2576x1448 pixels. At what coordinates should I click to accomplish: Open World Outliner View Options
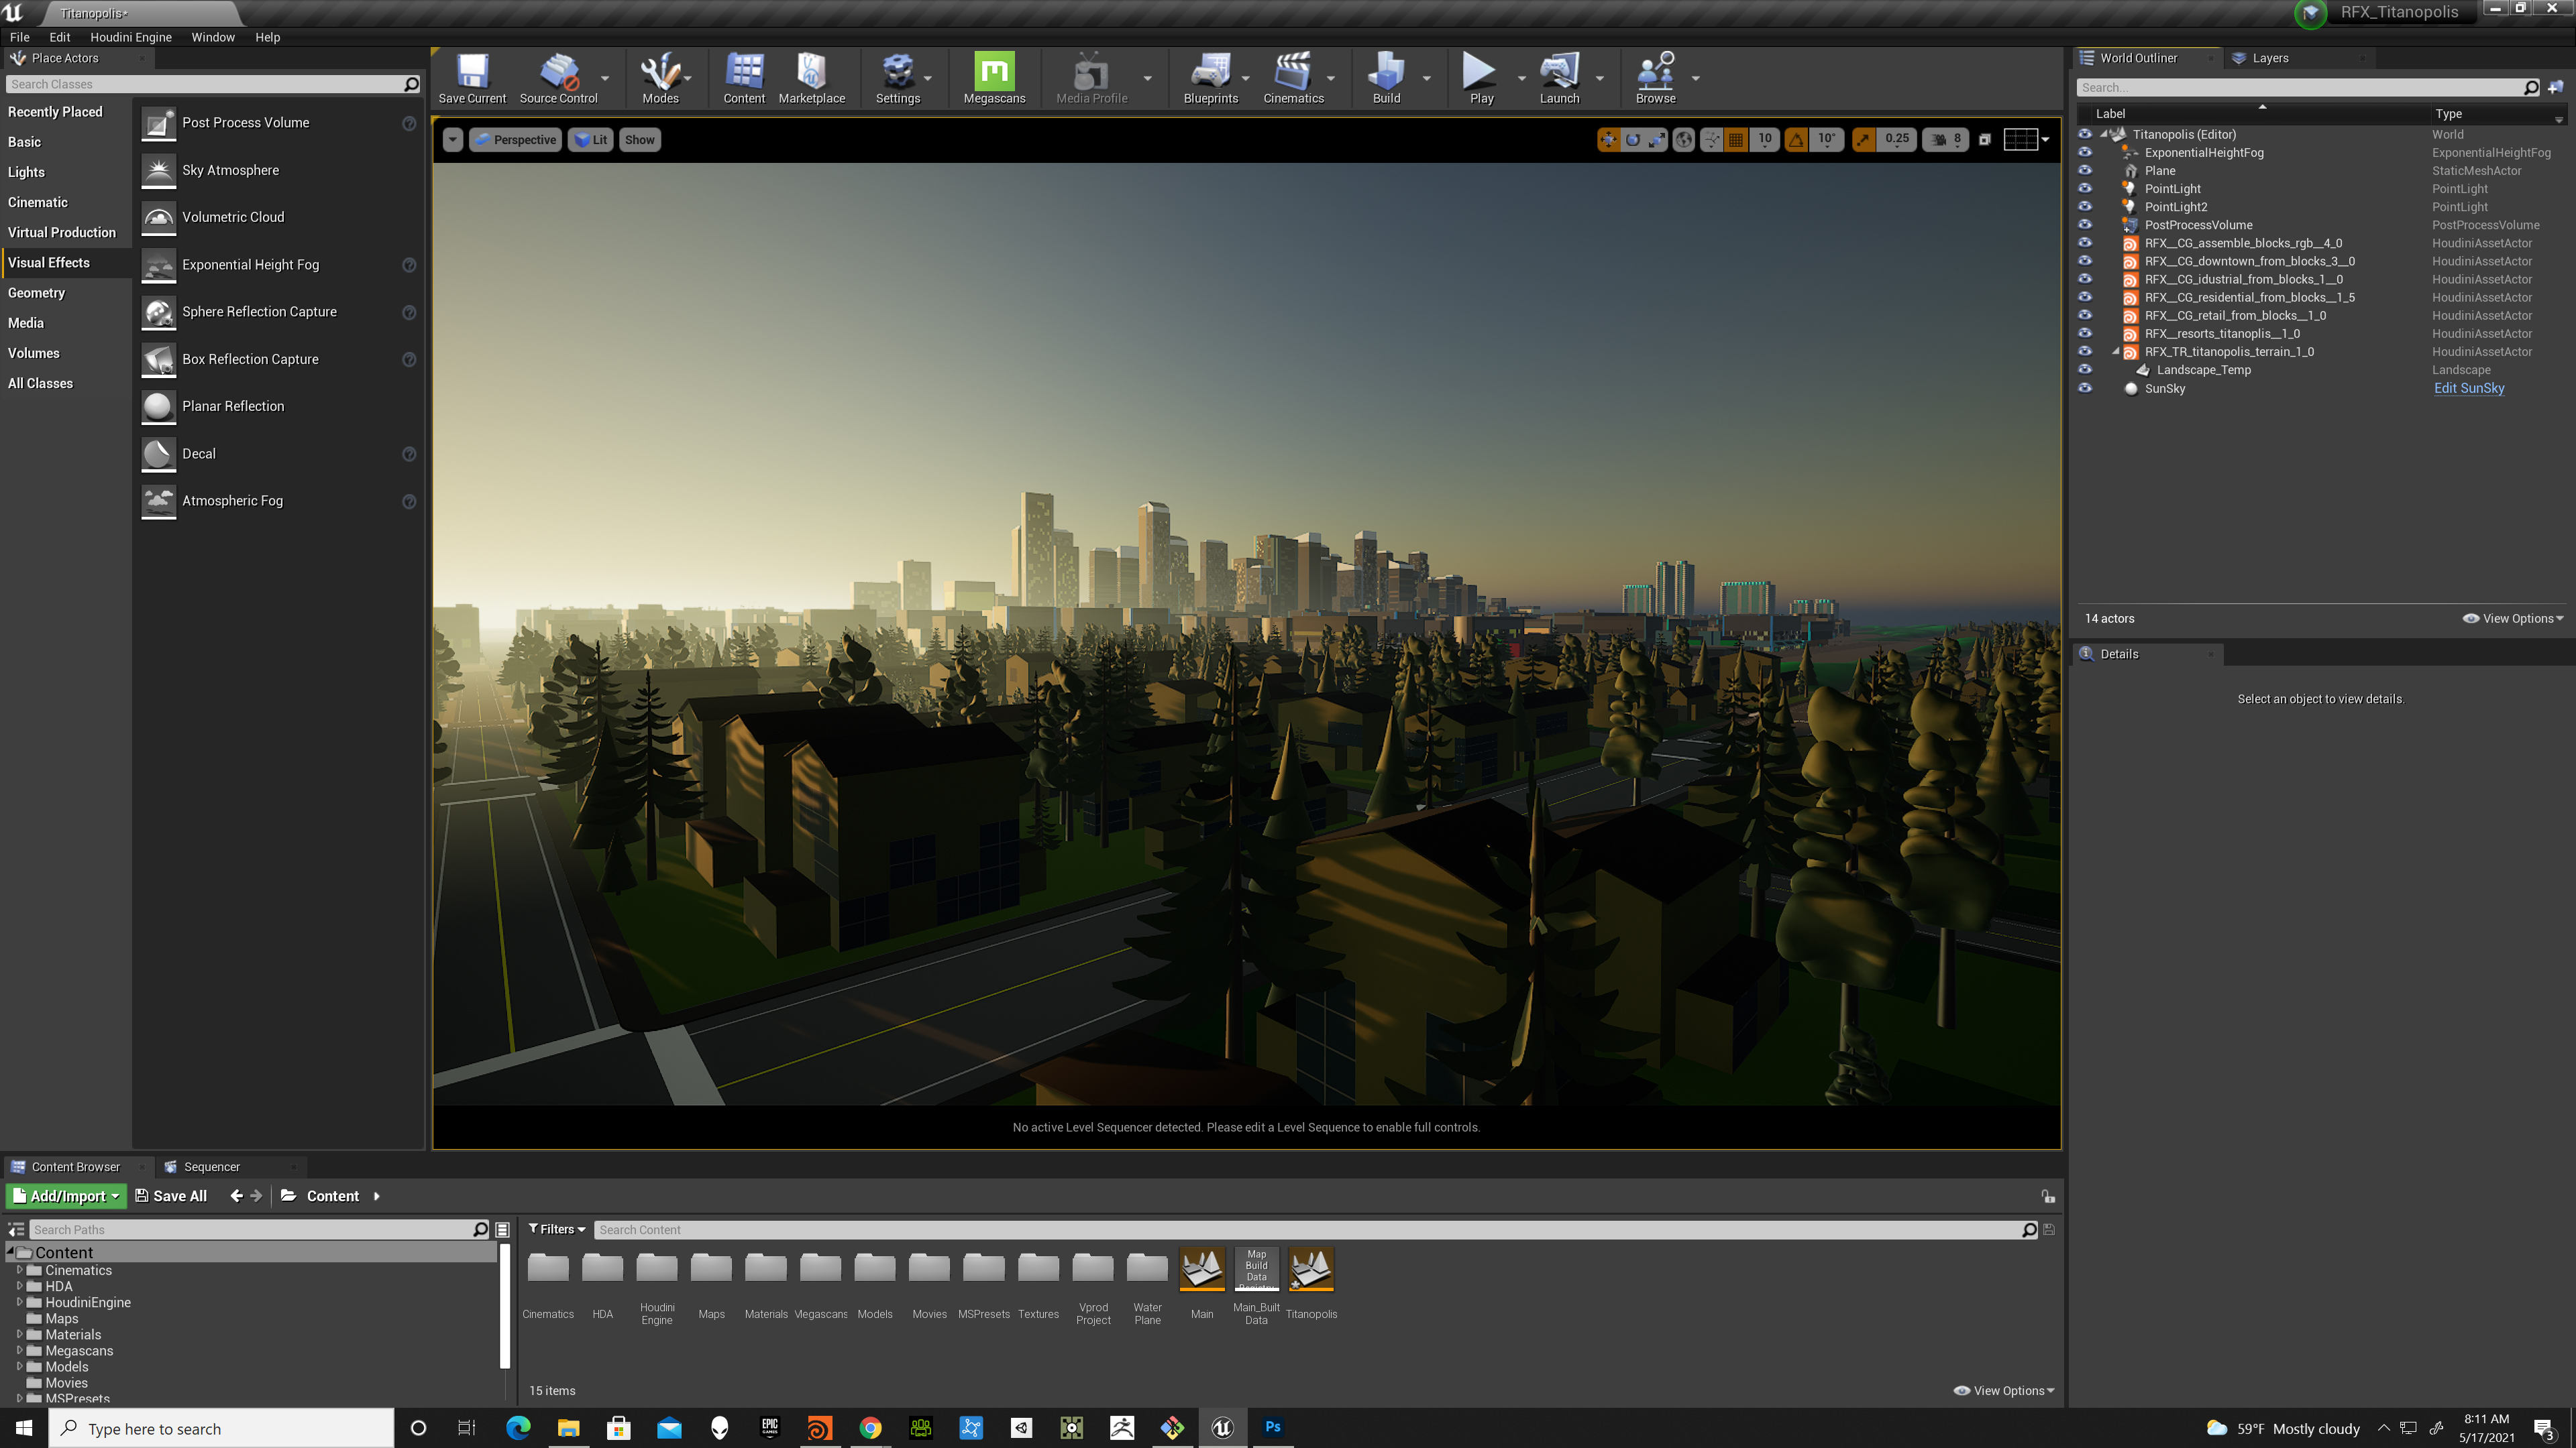tap(2512, 619)
